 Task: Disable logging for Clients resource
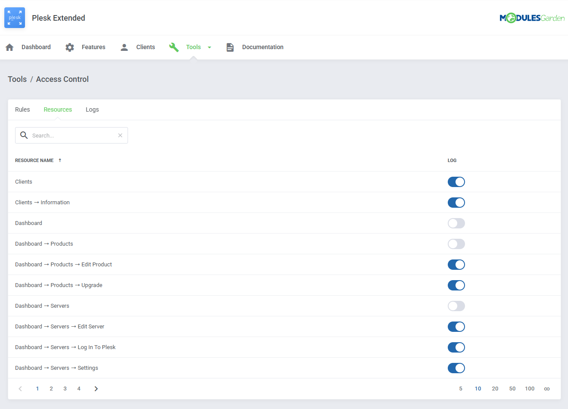pos(456,181)
